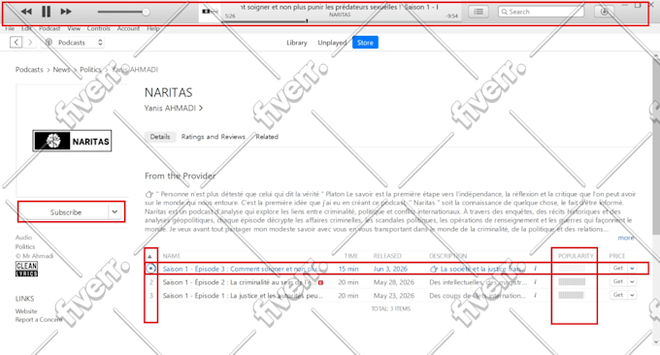Viewport: 660px width, 355px height.
Task: Get Episode 1 with Get button
Action: coord(618,295)
